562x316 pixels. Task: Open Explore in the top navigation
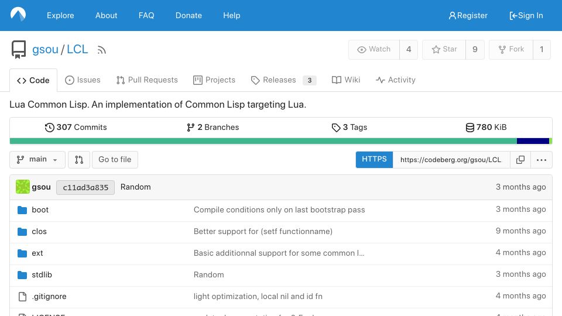point(60,15)
